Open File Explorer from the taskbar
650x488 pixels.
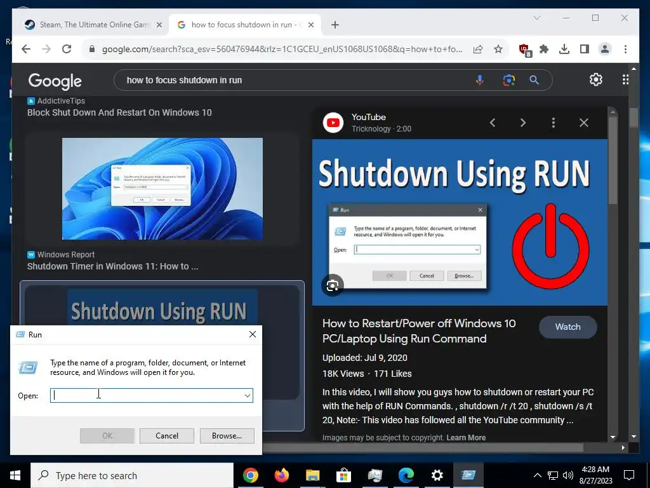point(312,475)
